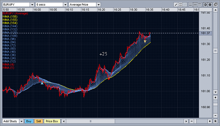220x126 pixels.
Task: Click the 160.90 price axis label
Action: (206, 107)
